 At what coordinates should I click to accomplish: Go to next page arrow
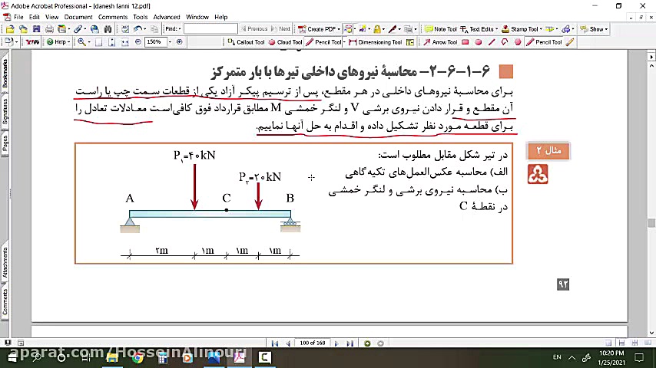coord(336,343)
